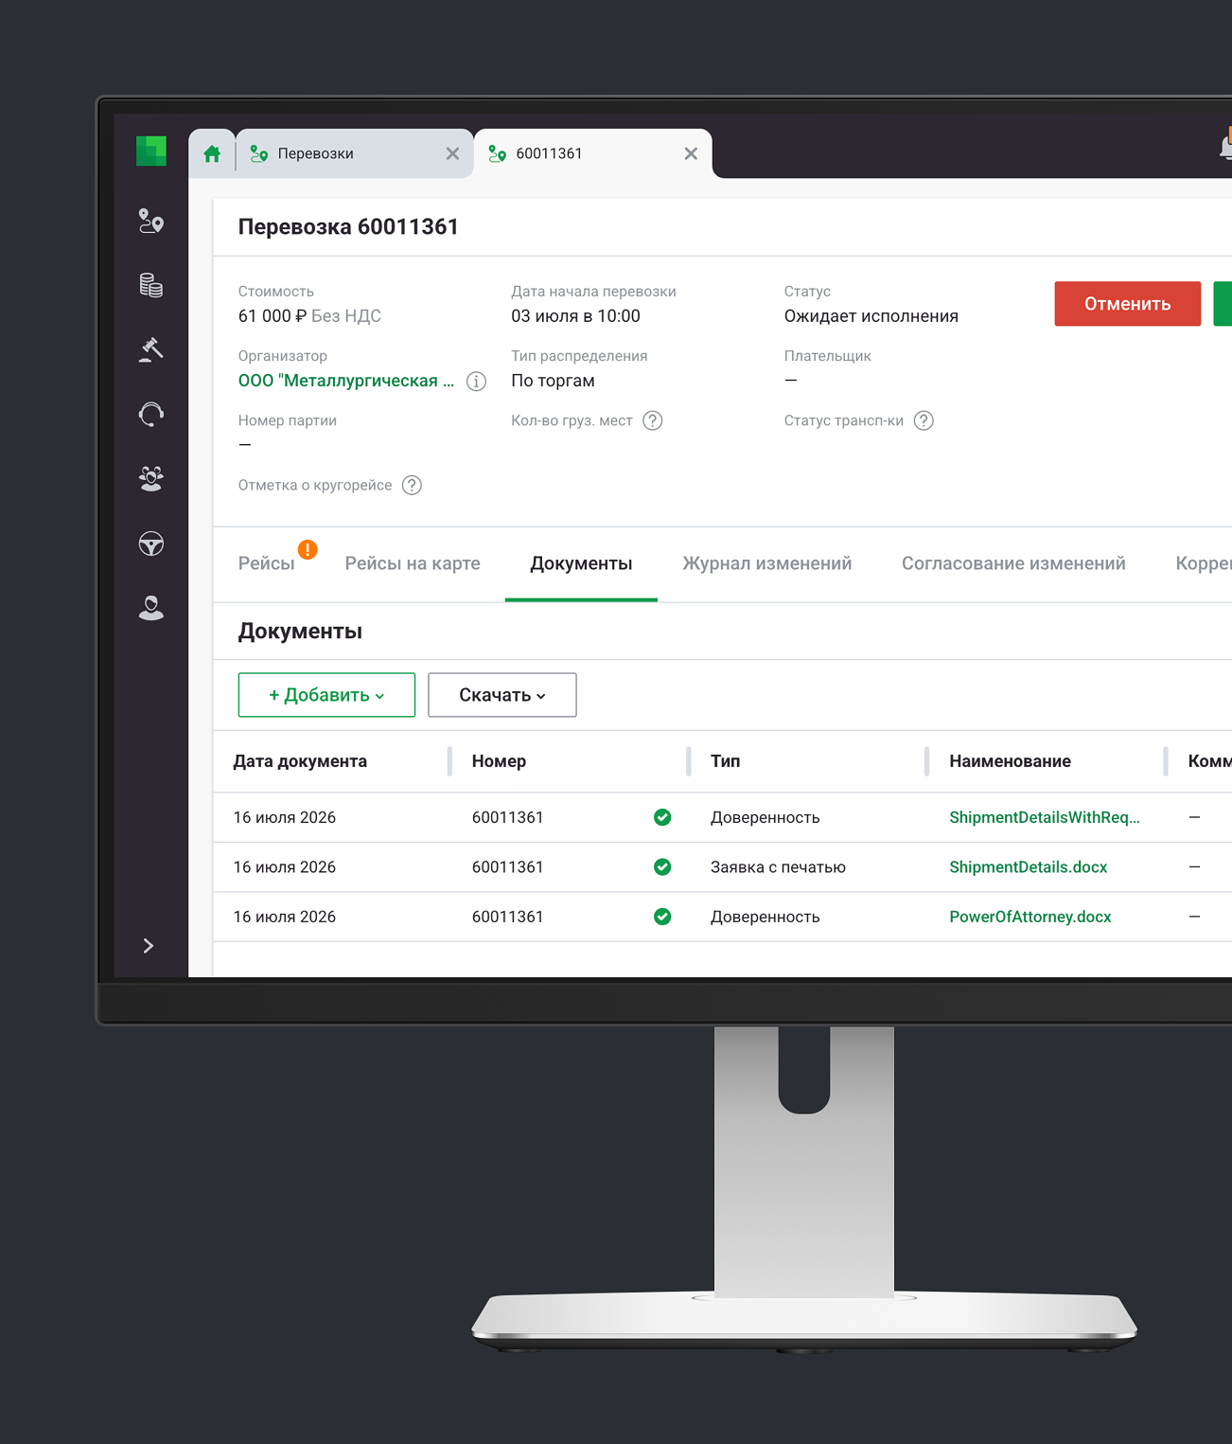Click the red Отменить button

[1128, 304]
